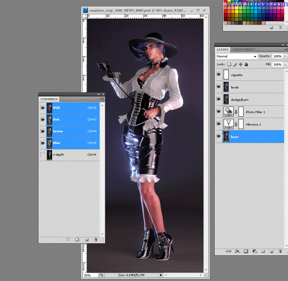Toggle visibility of dodge/burn layer
The height and width of the screenshot is (281, 288).
pyautogui.click(x=219, y=99)
